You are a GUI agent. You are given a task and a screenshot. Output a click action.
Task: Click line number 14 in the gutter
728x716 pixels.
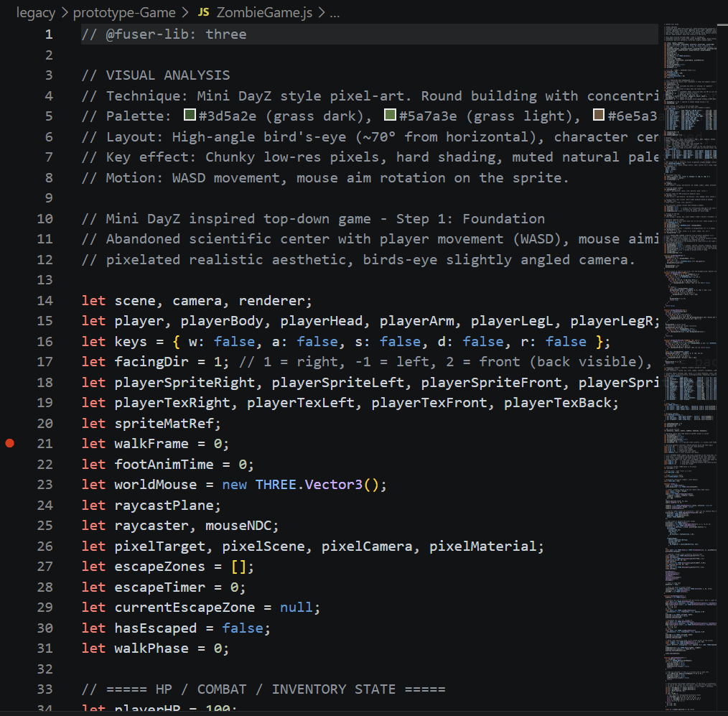(45, 301)
